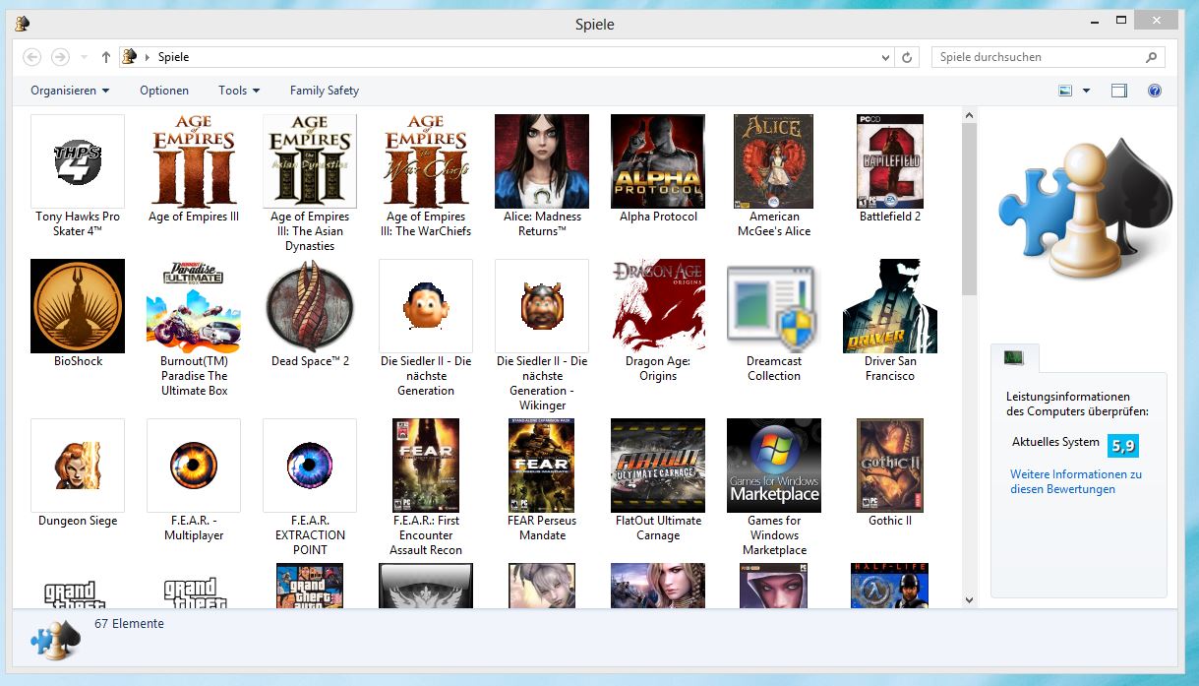This screenshot has height=686, width=1199.
Task: Select the F.E.A.R. - Multiplayer icon
Action: click(x=194, y=465)
